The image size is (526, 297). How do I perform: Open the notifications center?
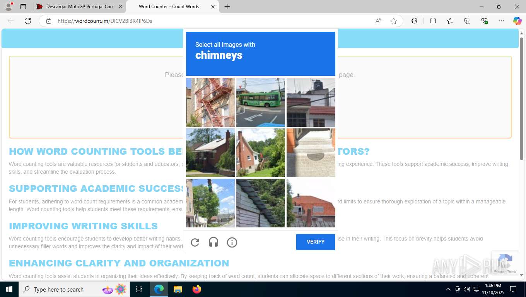[x=513, y=289]
